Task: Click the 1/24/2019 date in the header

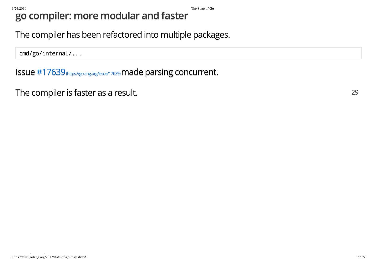Action: 19,9
